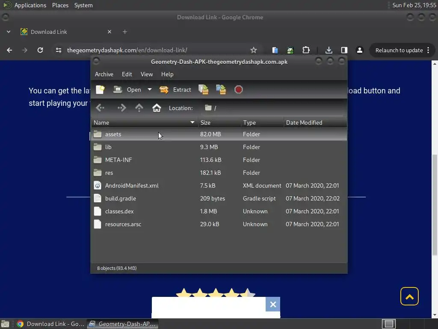Select the assets folder row

click(219, 134)
